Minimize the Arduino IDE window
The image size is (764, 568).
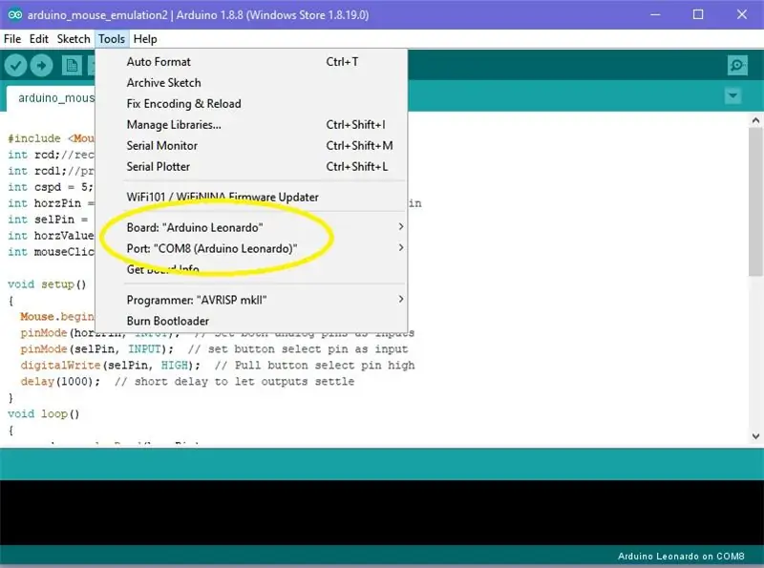click(x=655, y=14)
